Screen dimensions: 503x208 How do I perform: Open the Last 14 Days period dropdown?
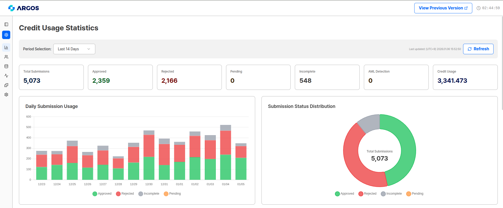point(74,49)
